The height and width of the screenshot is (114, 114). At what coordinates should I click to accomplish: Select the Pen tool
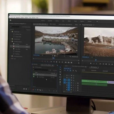60,80
